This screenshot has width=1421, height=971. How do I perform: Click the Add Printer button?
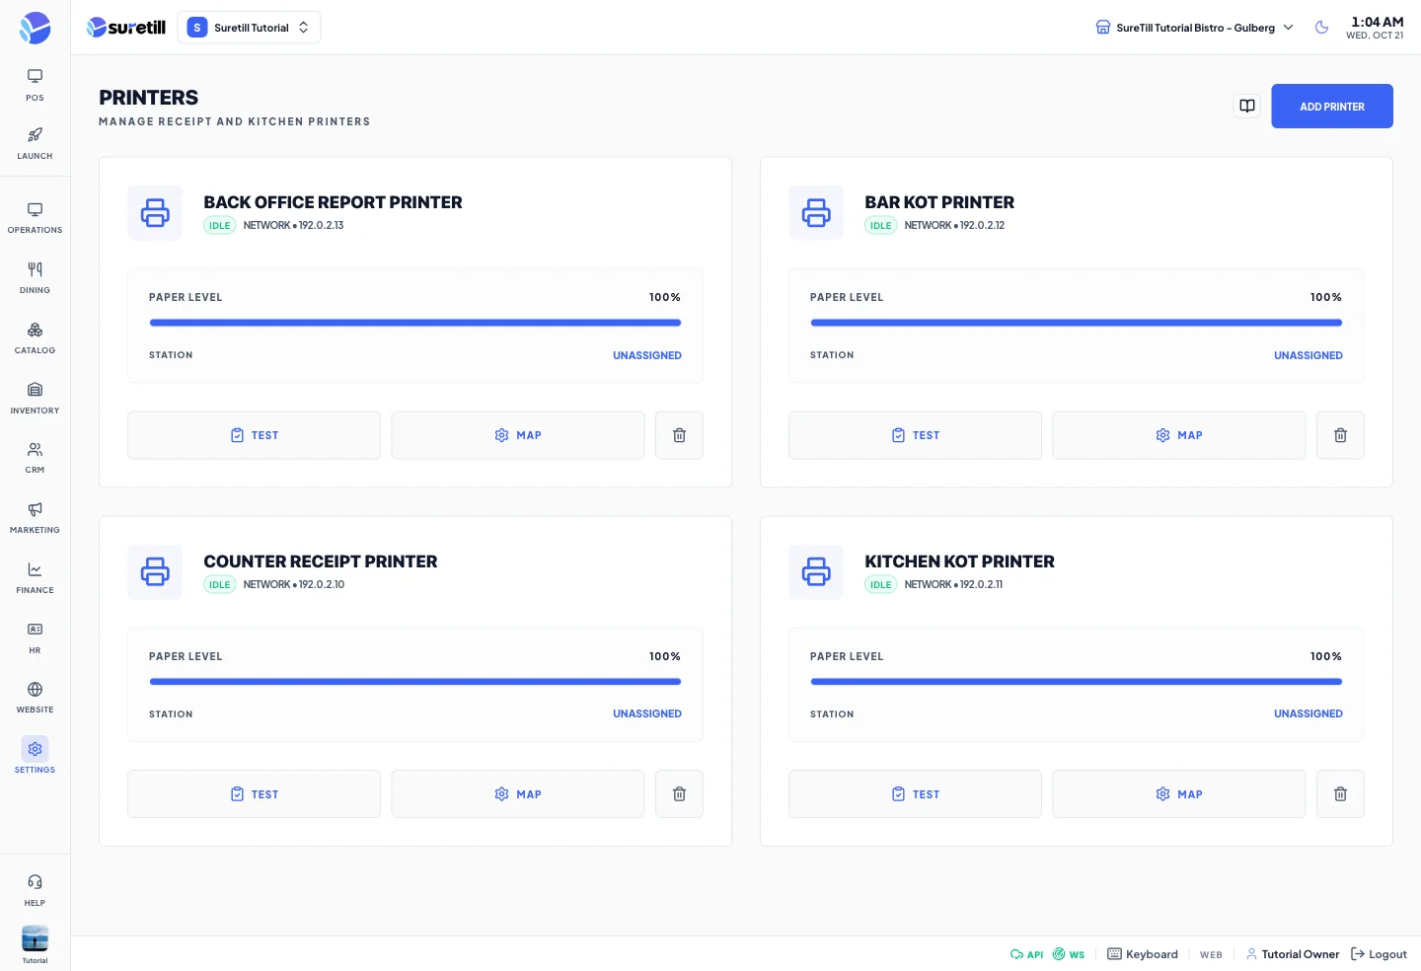coord(1332,107)
